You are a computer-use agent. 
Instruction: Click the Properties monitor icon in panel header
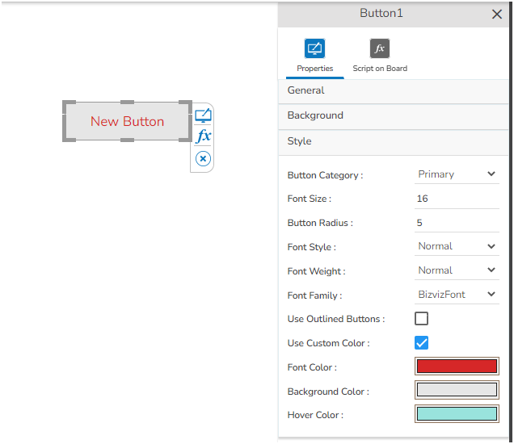coord(314,48)
